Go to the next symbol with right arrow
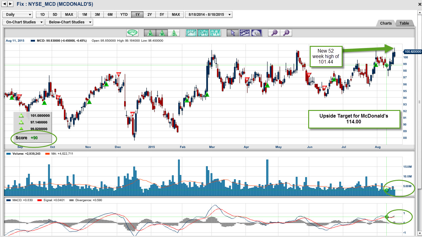This screenshot has width=422, height=237. click(11, 4)
